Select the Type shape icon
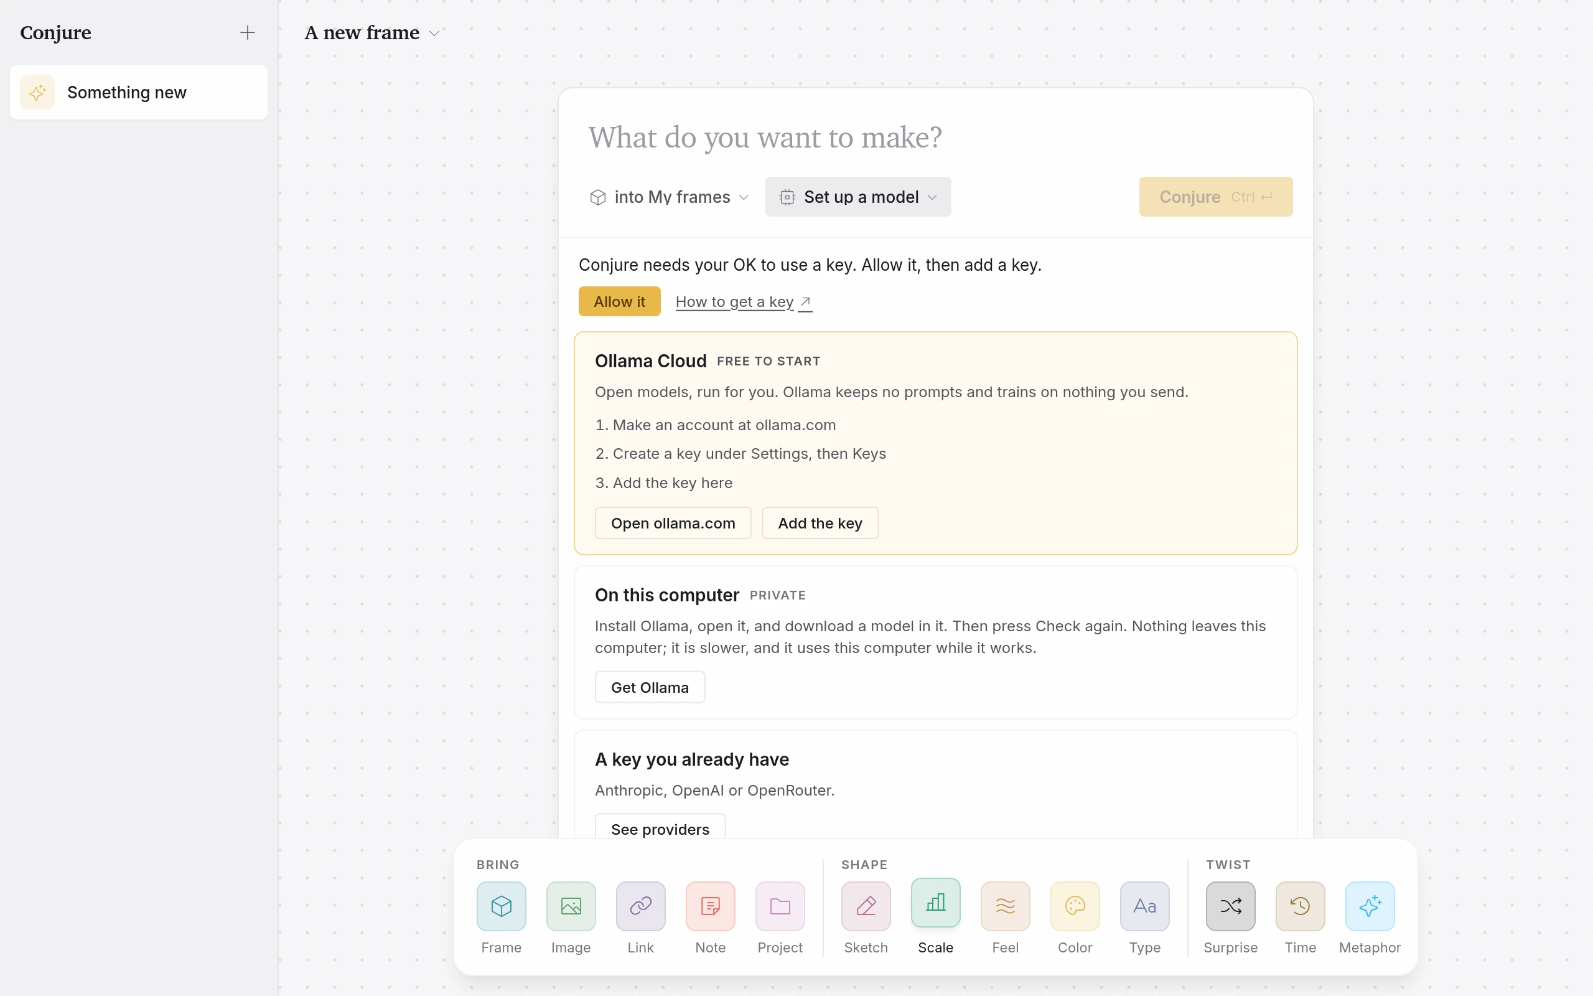 1145,906
